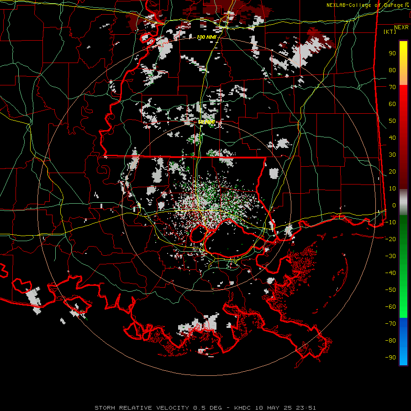Click the 80 value on the velocity scale
Screen dimensions: 411x411
[x=392, y=70]
